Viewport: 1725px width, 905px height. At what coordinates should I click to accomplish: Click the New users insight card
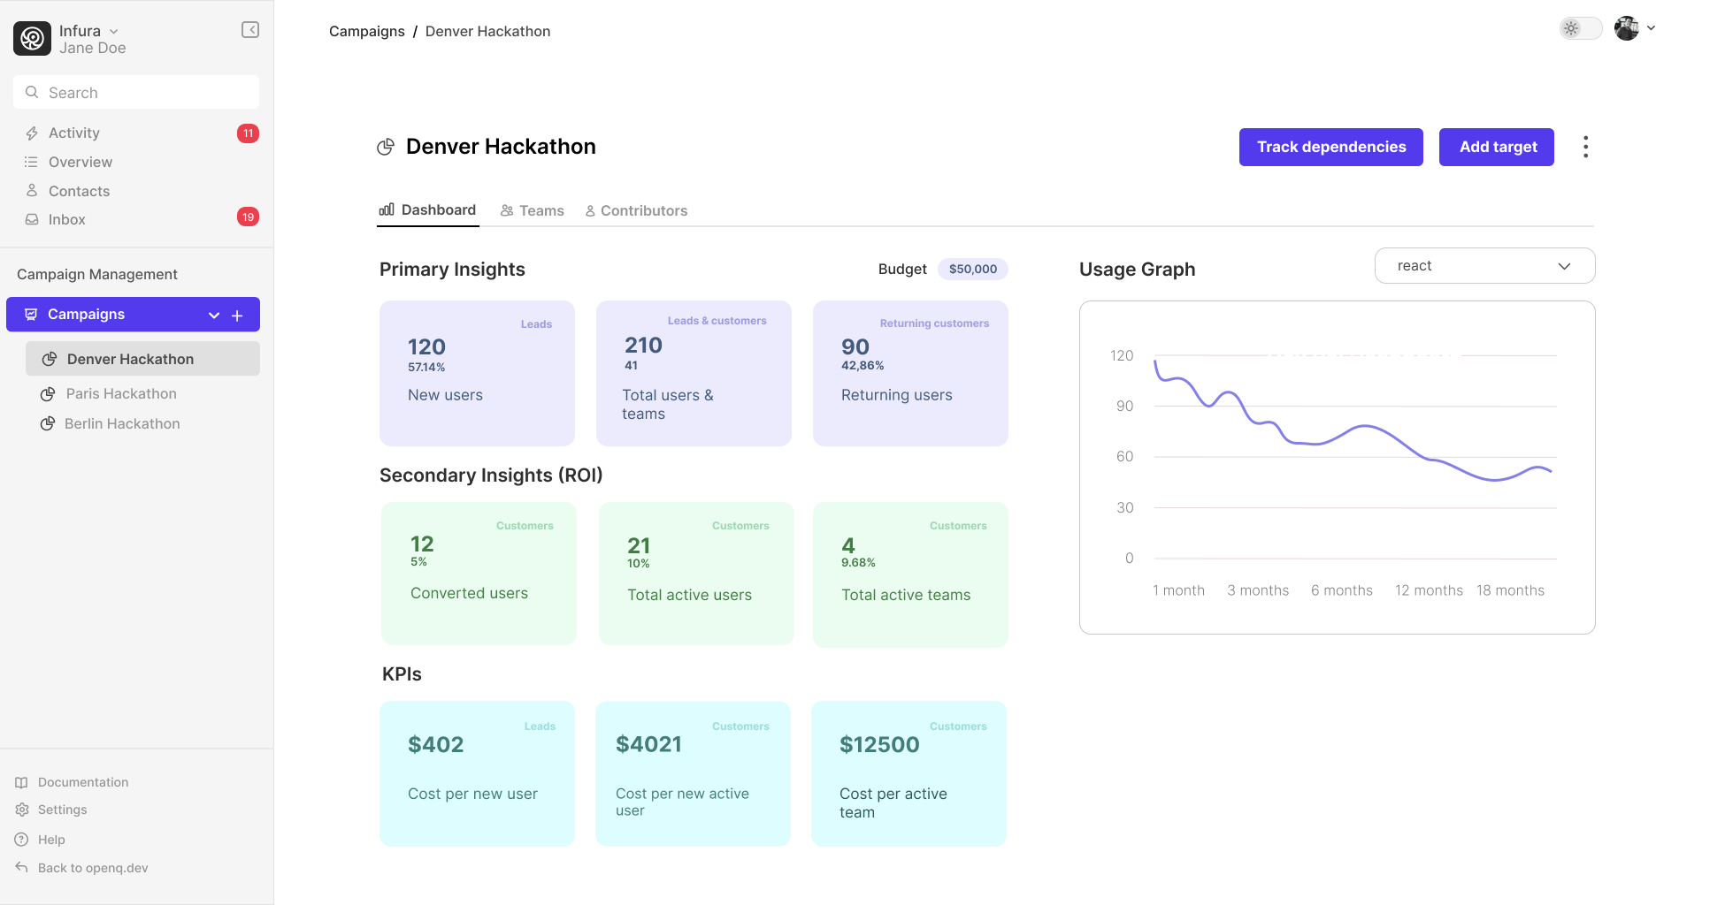coord(477,373)
